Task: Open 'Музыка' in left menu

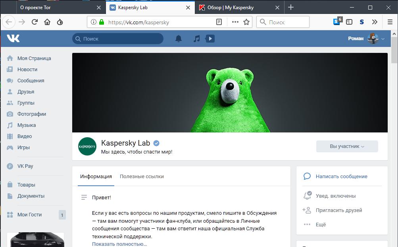Action: point(27,125)
